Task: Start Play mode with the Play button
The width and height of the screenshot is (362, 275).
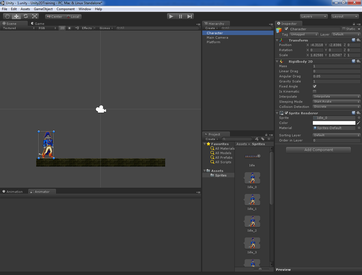Action: click(x=171, y=16)
